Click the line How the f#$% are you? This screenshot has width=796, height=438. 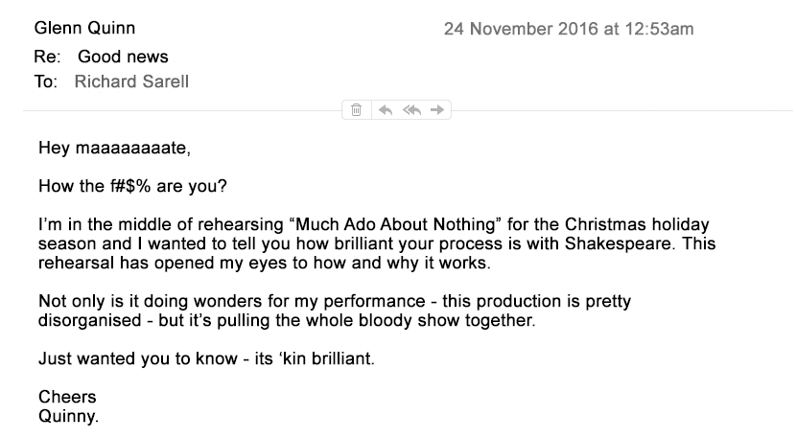click(132, 186)
